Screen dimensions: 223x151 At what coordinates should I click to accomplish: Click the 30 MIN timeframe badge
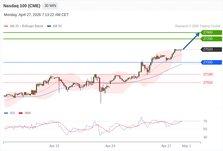50,6
